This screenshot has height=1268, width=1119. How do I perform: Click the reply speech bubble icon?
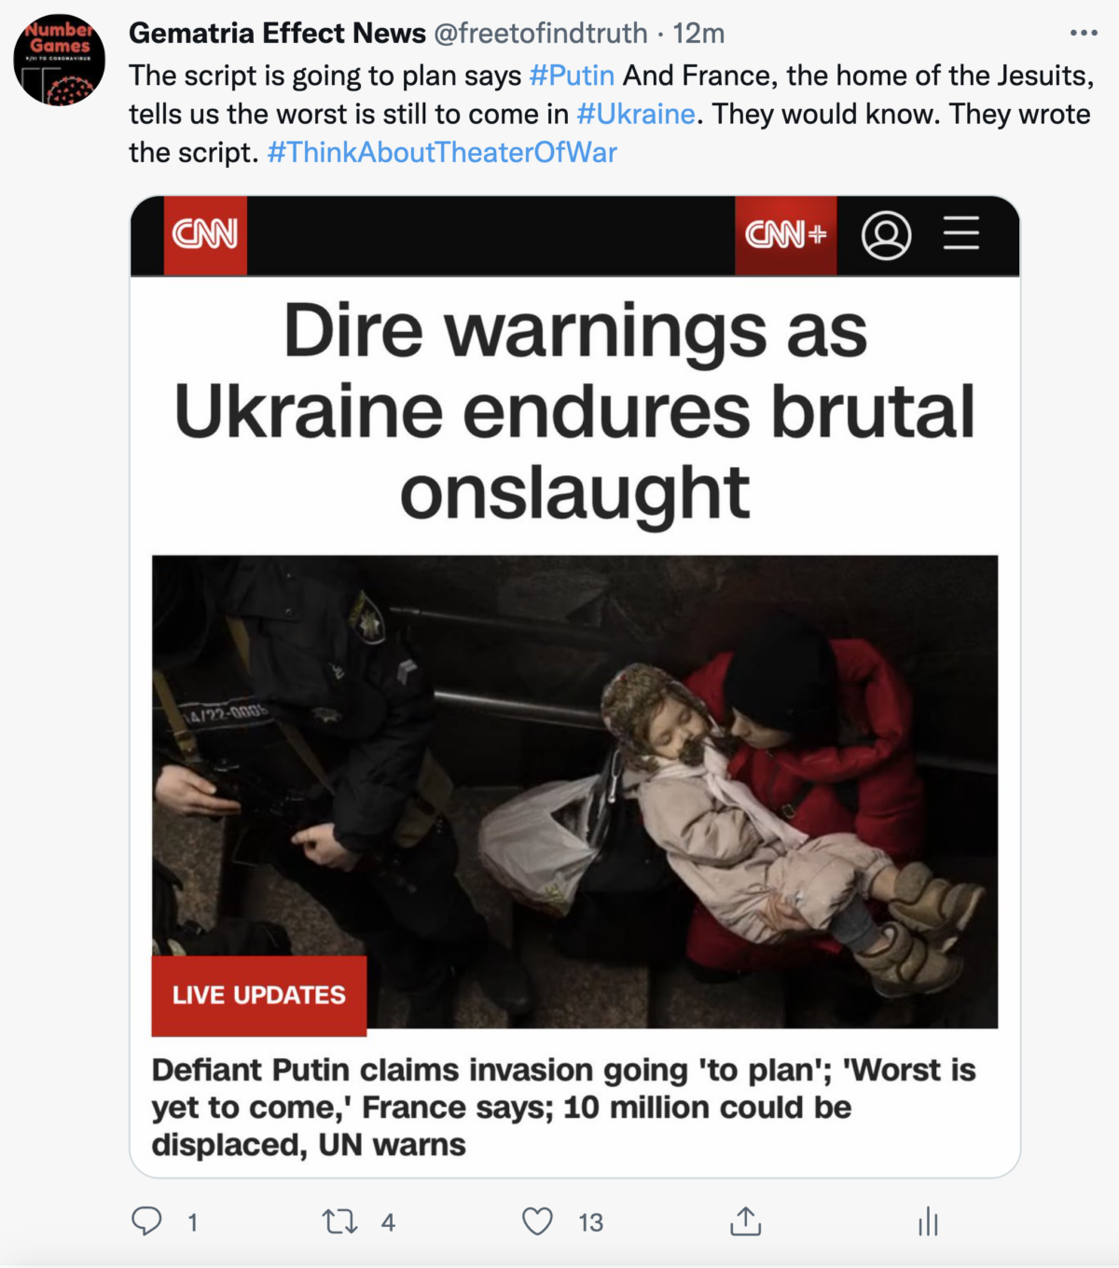coord(146,1221)
